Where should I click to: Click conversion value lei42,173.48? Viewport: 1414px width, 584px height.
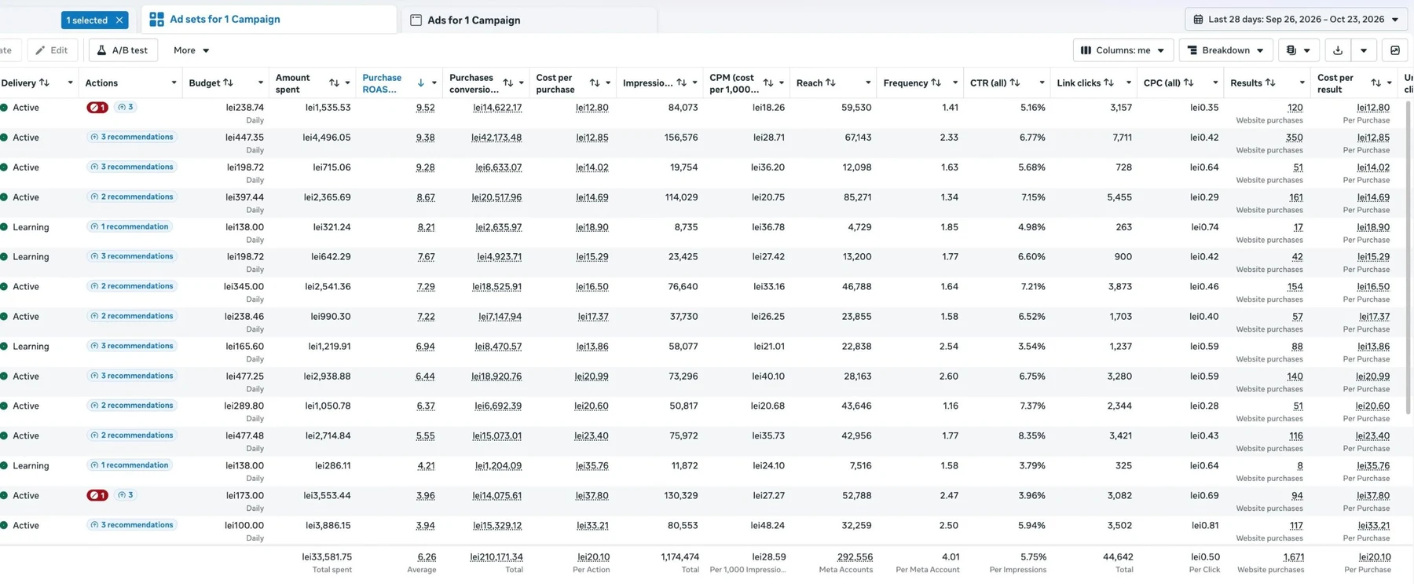pyautogui.click(x=496, y=138)
